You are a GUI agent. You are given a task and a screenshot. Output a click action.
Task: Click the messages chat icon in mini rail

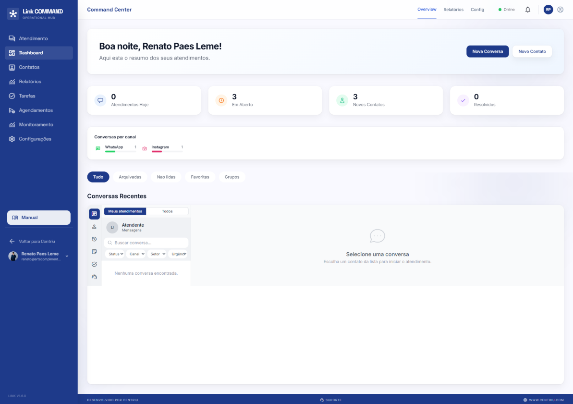pos(94,214)
